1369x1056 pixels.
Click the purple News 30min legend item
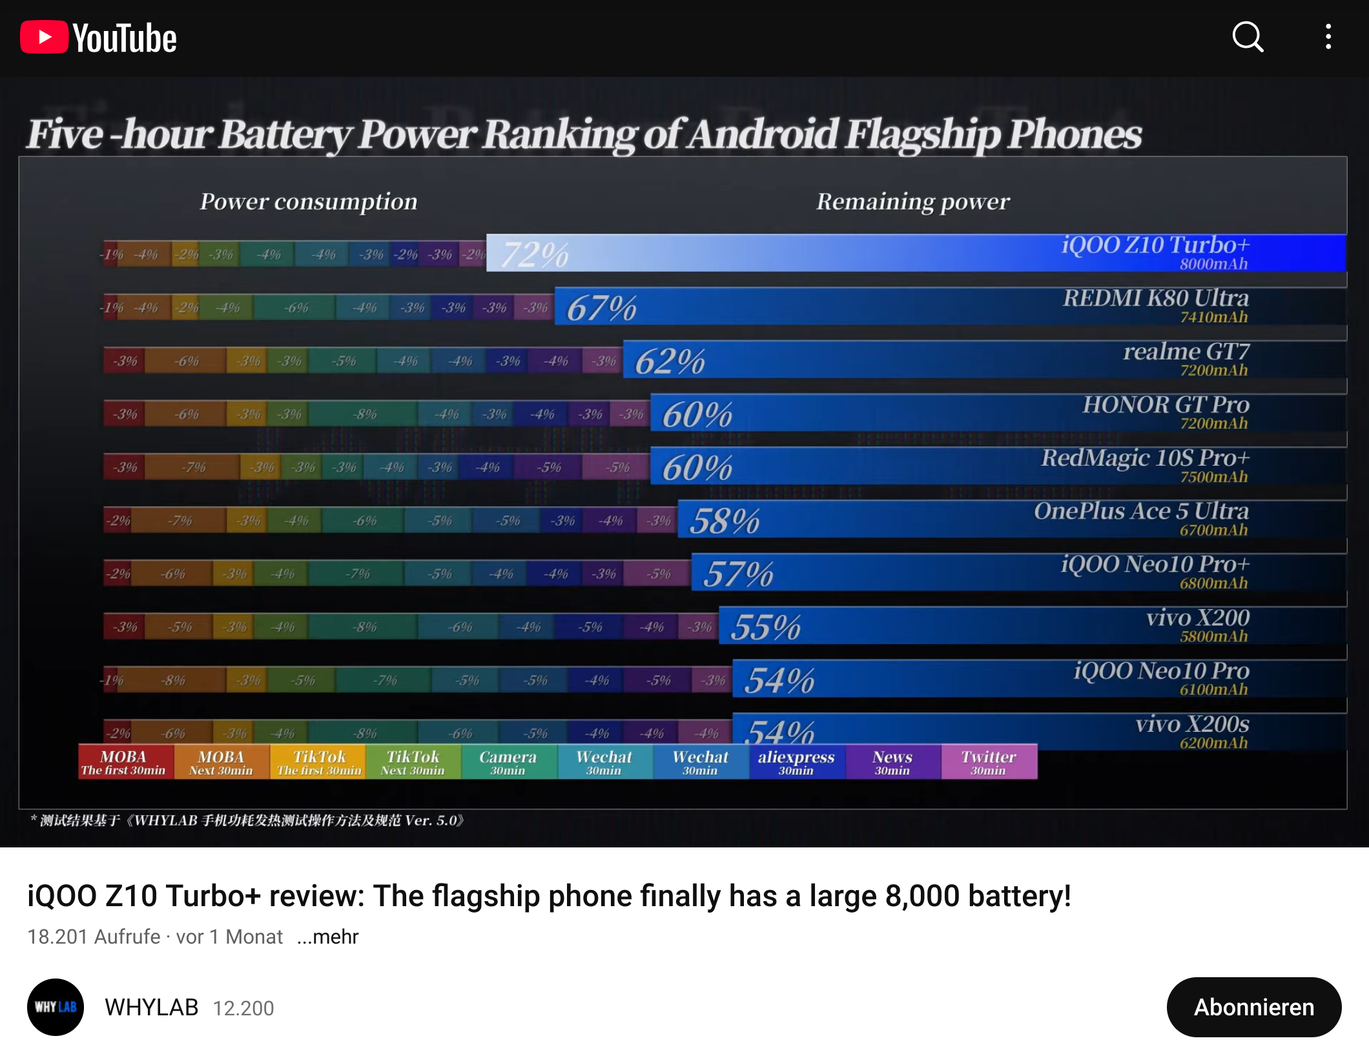[x=893, y=762]
